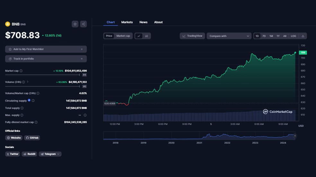Open the official Website link
The image size is (316, 177).
[x=14, y=138]
